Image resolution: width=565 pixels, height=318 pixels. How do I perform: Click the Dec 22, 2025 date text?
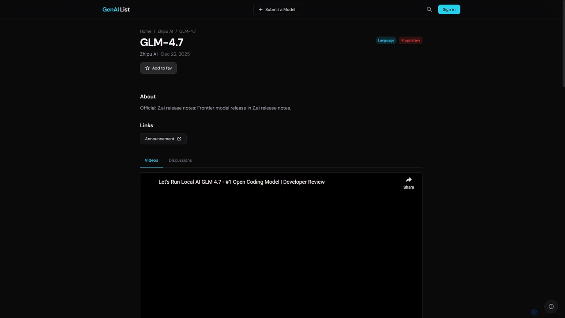point(175,54)
